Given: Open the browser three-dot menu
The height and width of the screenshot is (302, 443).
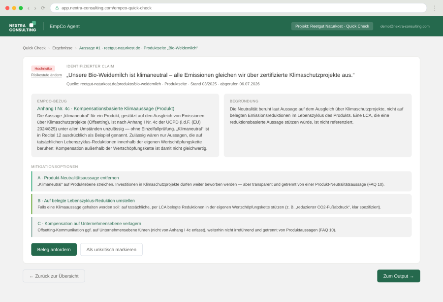Looking at the screenshot, I should click(435, 8).
